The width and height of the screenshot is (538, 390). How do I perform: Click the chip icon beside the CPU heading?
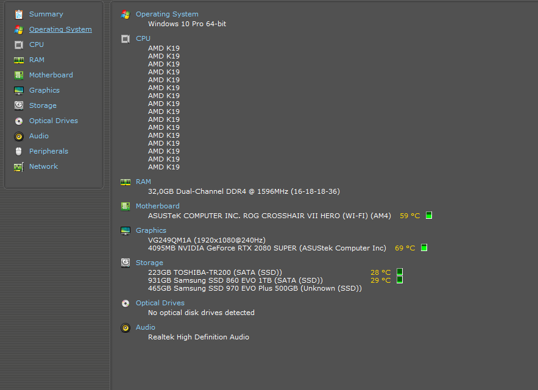tap(126, 39)
